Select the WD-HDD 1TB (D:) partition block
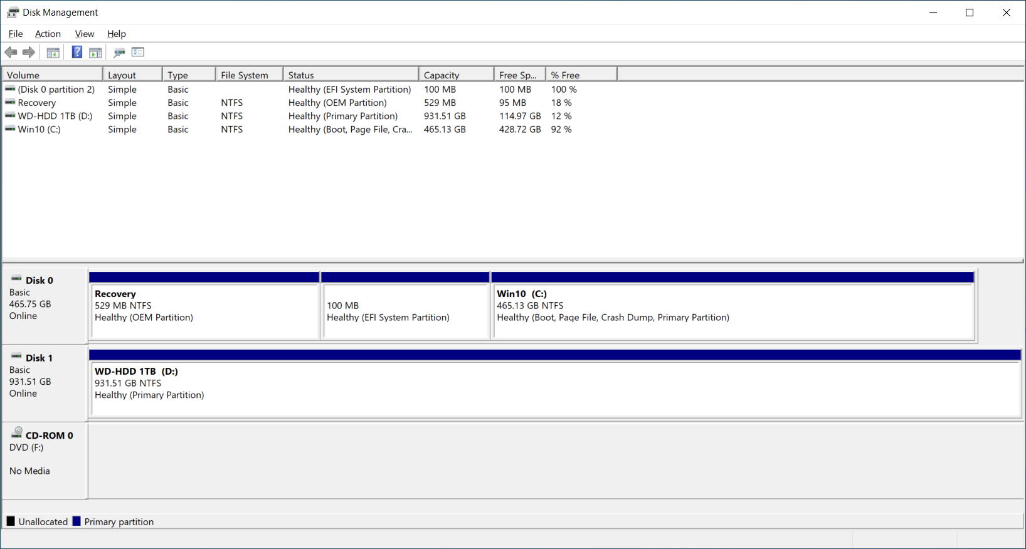The height and width of the screenshot is (549, 1026). 556,384
